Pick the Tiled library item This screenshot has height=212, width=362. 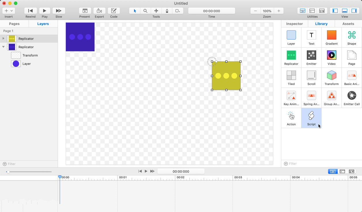(291, 78)
